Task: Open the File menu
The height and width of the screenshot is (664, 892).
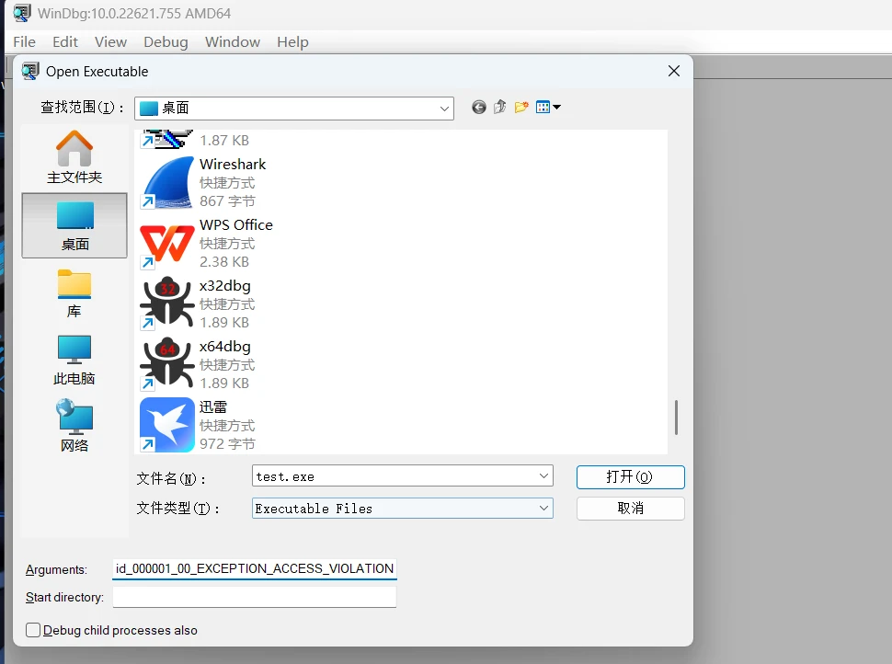Action: (24, 42)
